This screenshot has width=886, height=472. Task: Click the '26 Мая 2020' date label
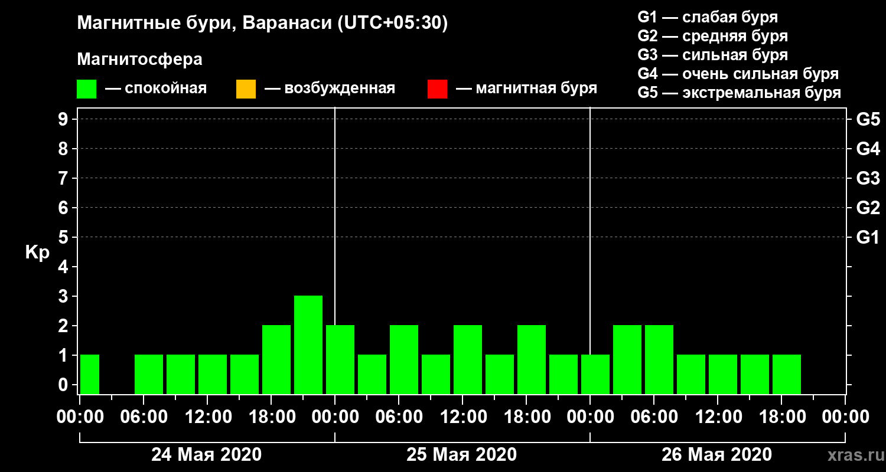pyautogui.click(x=716, y=454)
